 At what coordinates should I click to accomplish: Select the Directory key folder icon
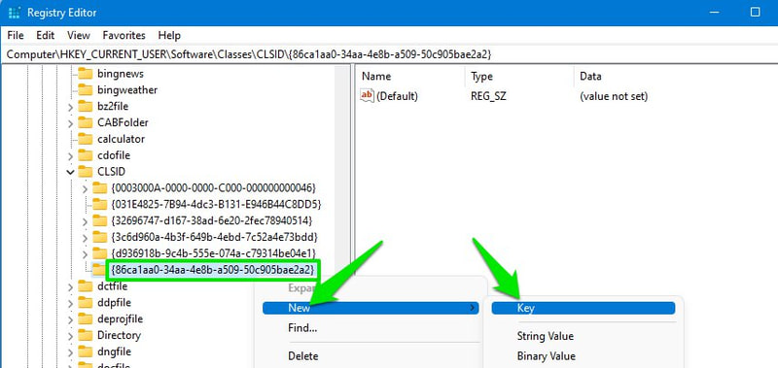86,335
